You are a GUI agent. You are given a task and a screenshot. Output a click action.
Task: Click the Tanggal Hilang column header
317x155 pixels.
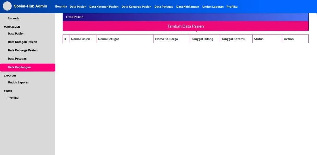202,39
